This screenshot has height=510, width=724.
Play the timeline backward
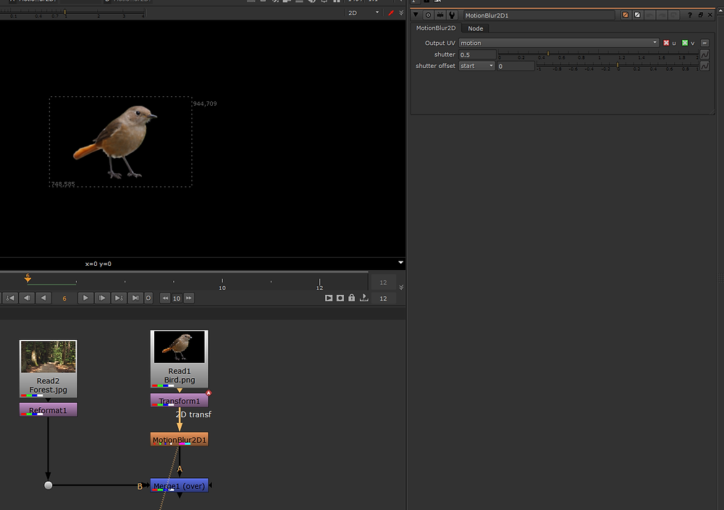pos(43,298)
